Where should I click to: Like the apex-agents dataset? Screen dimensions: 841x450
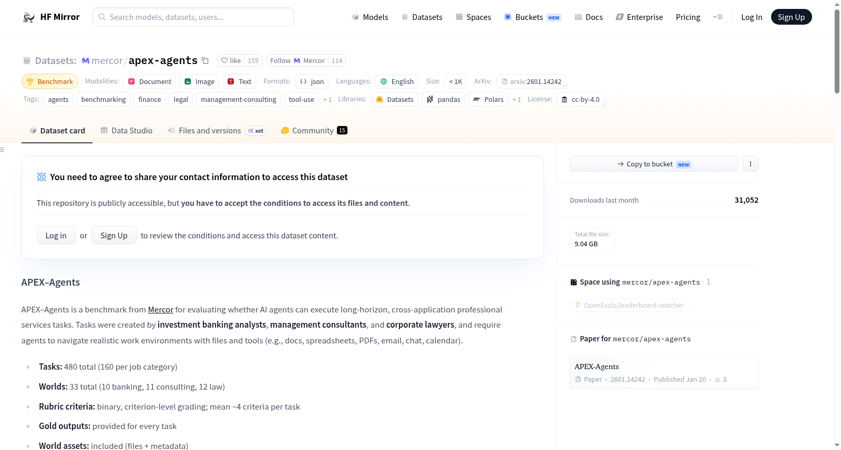231,60
